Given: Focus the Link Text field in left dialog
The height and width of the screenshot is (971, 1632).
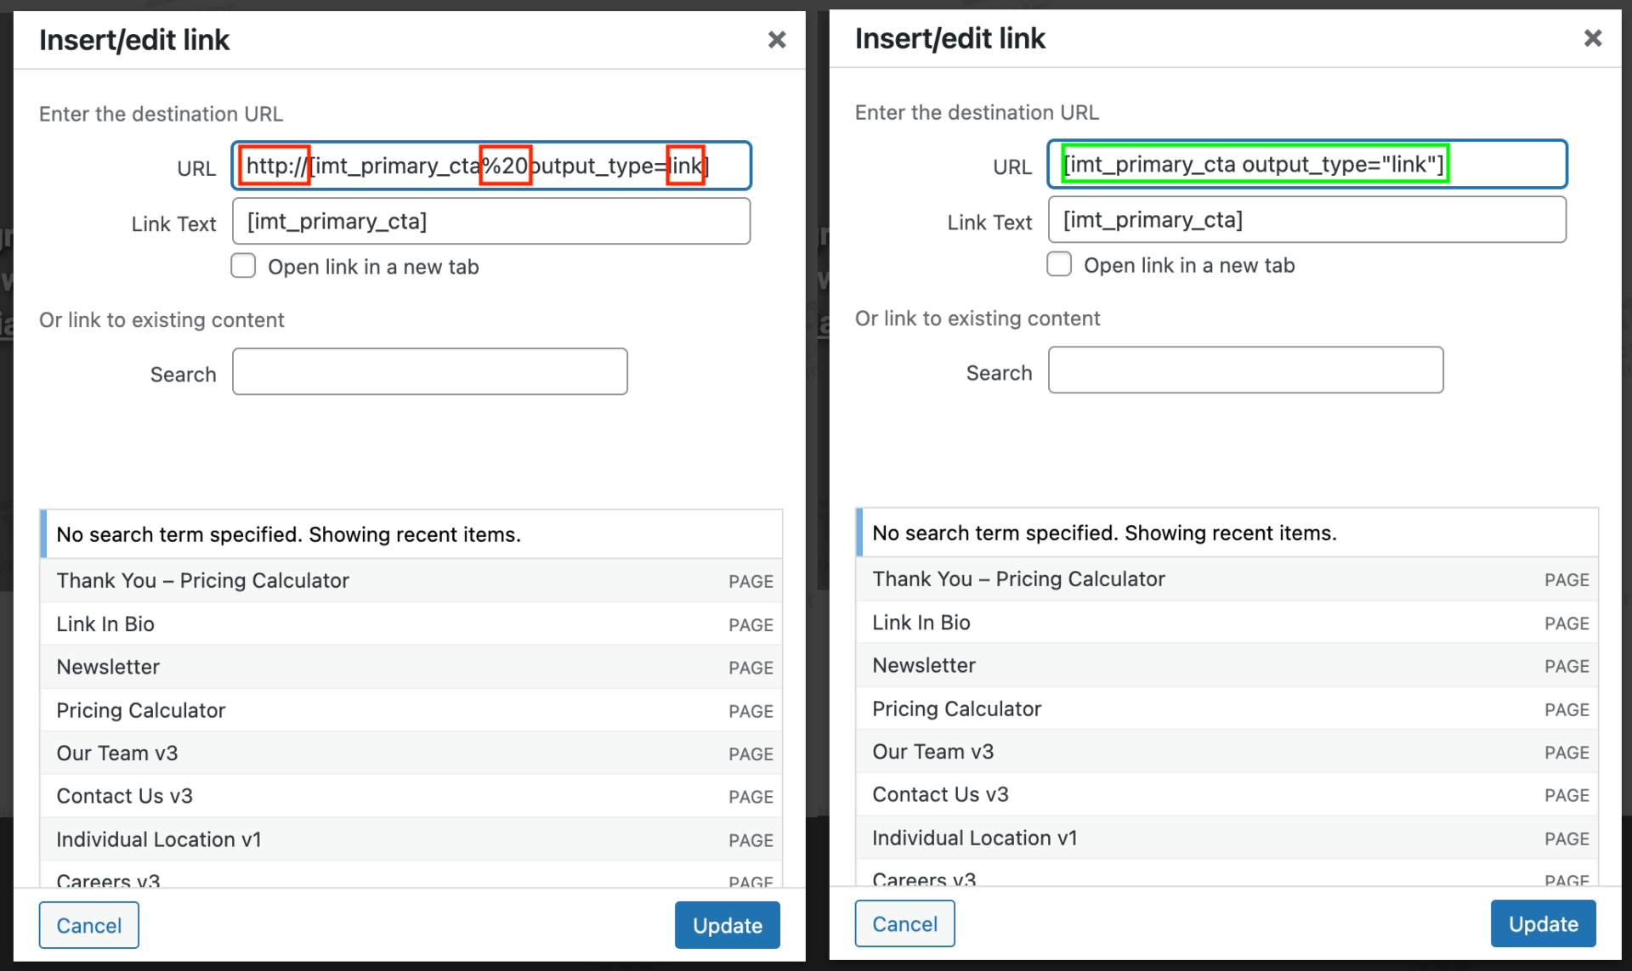Looking at the screenshot, I should [491, 222].
